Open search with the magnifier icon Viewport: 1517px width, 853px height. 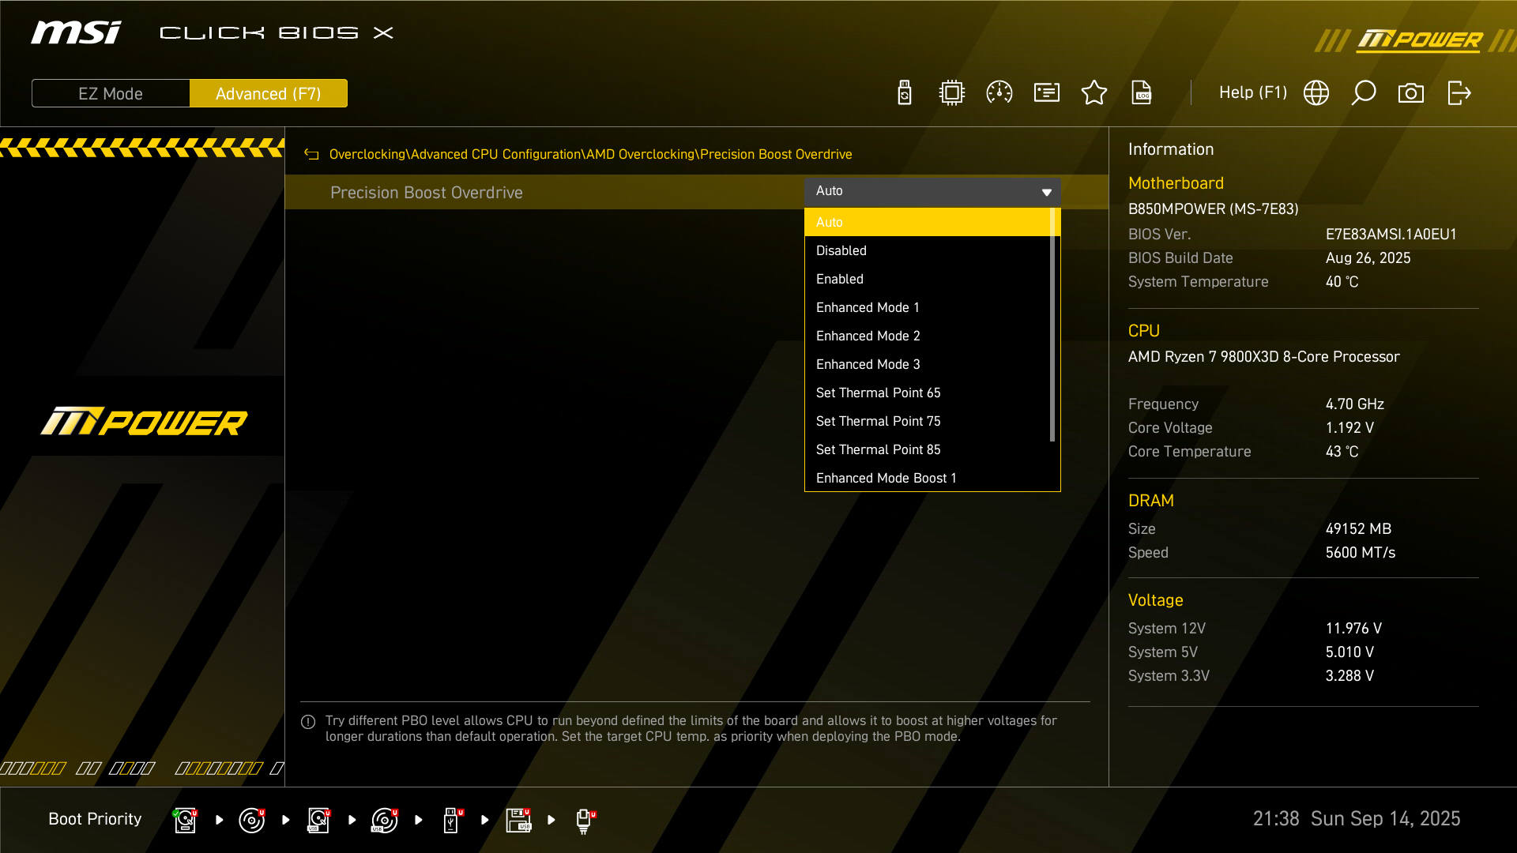point(1364,93)
